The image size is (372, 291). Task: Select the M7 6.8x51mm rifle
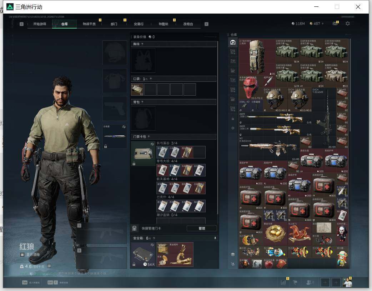(x=269, y=148)
